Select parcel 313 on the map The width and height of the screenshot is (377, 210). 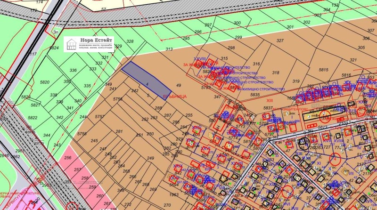click(169, 49)
